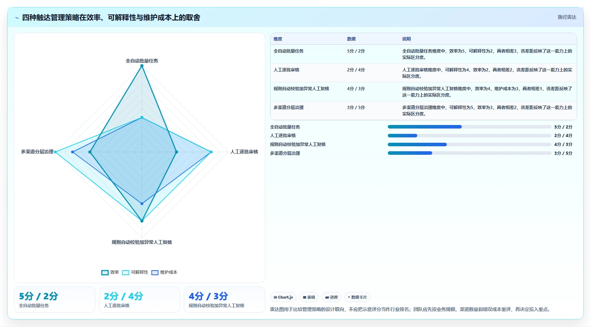Click the 人工逐批审核 progress bar
The height and width of the screenshot is (327, 591).
[469, 136]
